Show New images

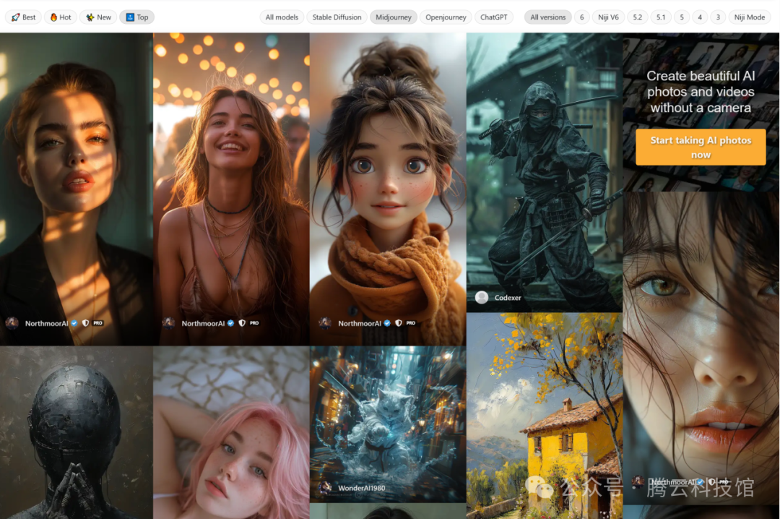tap(98, 17)
